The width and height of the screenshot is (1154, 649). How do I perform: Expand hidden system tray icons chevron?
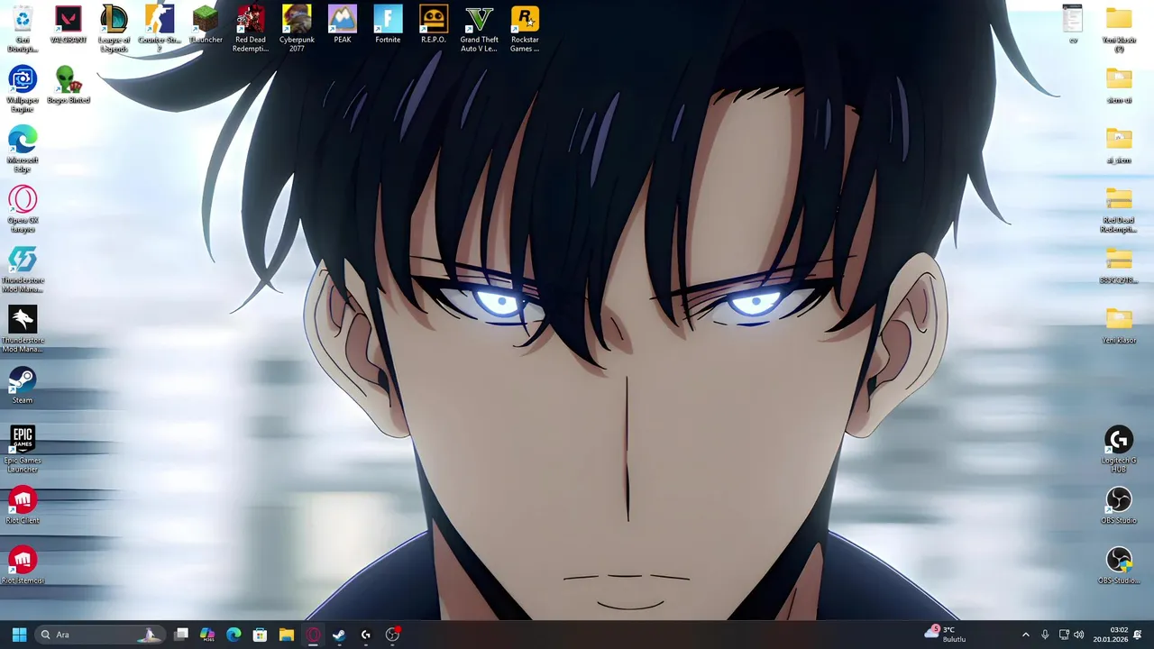point(1025,635)
